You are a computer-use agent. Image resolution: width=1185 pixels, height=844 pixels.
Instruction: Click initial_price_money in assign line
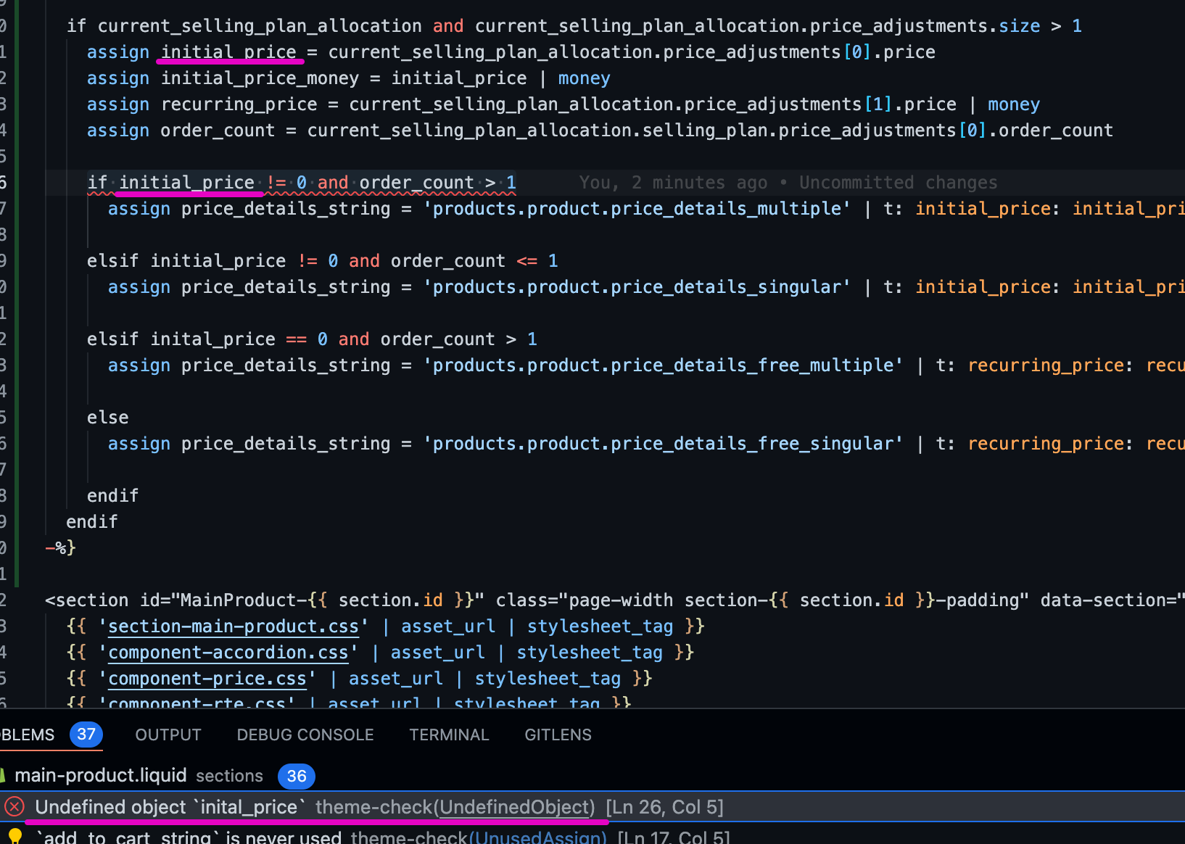pos(260,78)
